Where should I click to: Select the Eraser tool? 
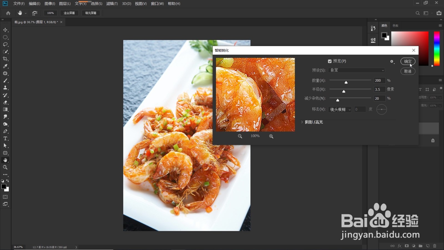coord(5,102)
